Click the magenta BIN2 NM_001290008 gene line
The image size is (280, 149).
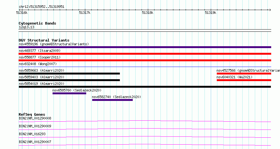point(145,121)
